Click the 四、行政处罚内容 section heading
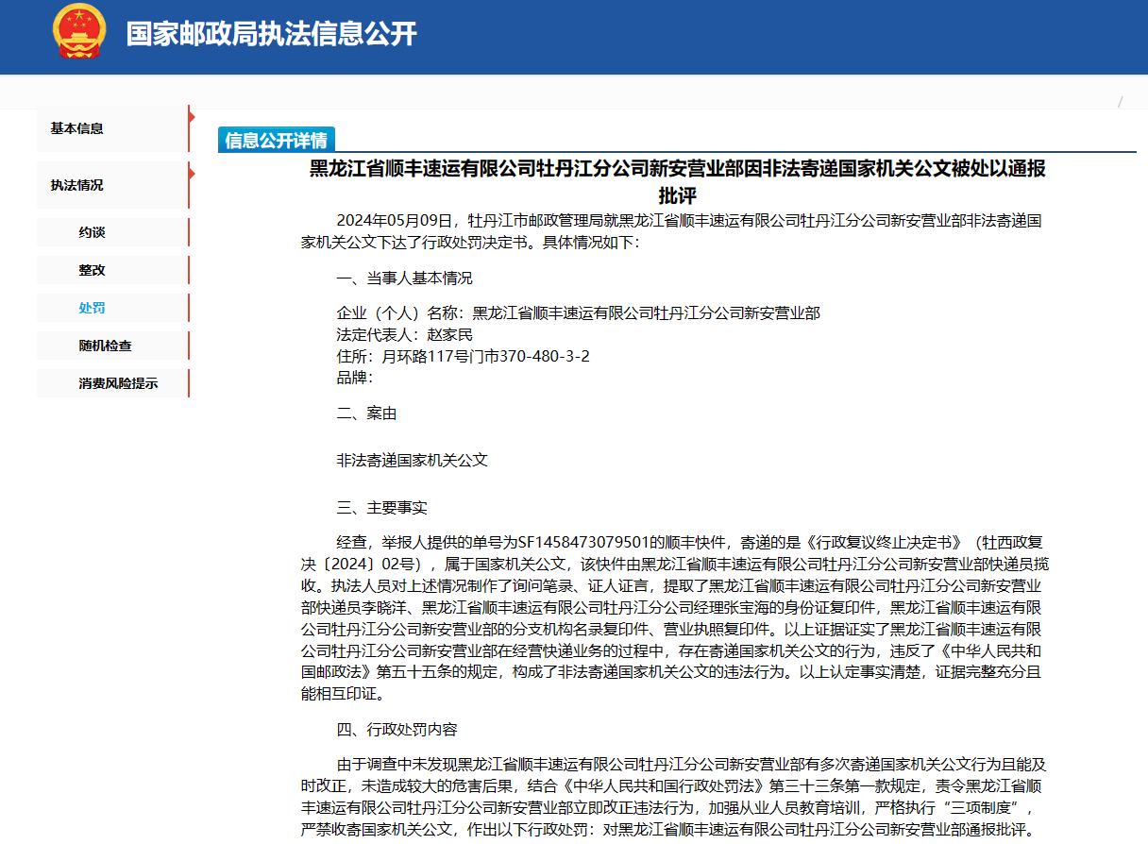The image size is (1148, 844). [x=397, y=730]
